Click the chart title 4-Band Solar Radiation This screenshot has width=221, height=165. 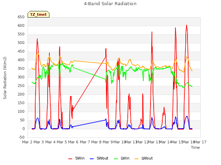[x=110, y=4]
